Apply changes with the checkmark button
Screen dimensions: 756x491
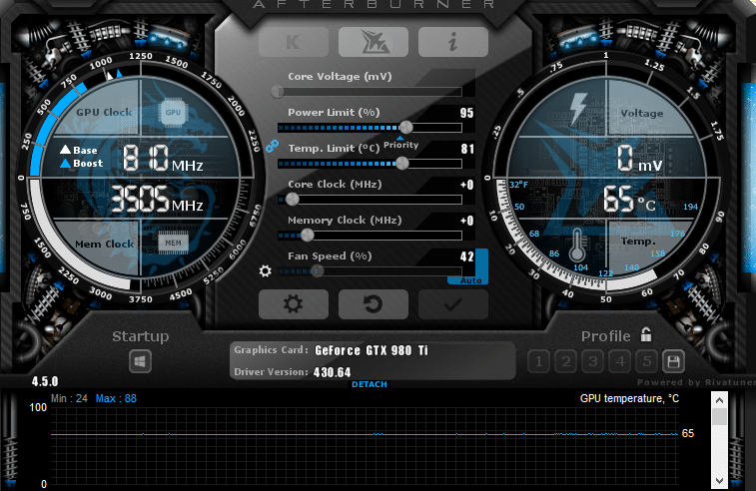pos(452,304)
